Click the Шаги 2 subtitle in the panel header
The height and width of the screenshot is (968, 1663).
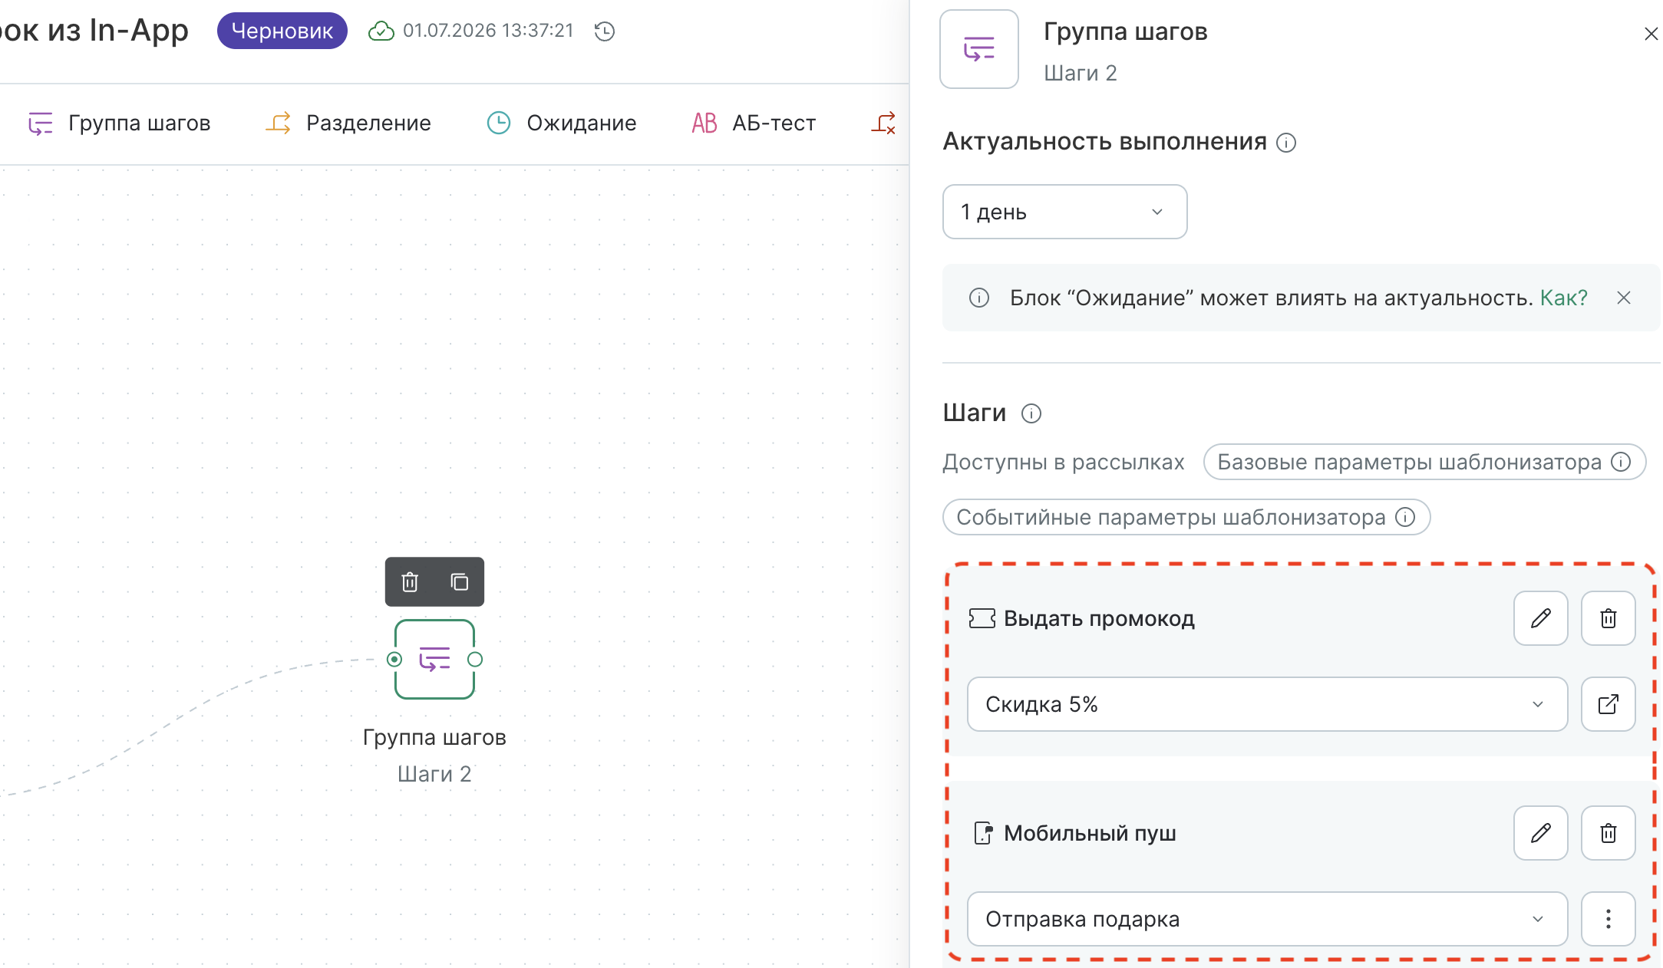click(x=1081, y=73)
